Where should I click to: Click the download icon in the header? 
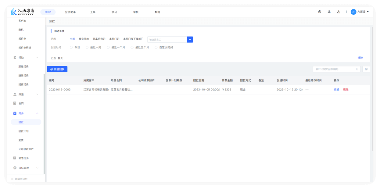[x=339, y=12]
